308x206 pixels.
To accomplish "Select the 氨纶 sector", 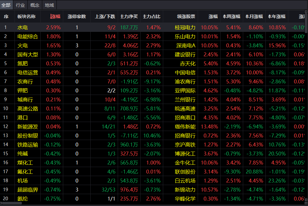I will click(22, 199).
